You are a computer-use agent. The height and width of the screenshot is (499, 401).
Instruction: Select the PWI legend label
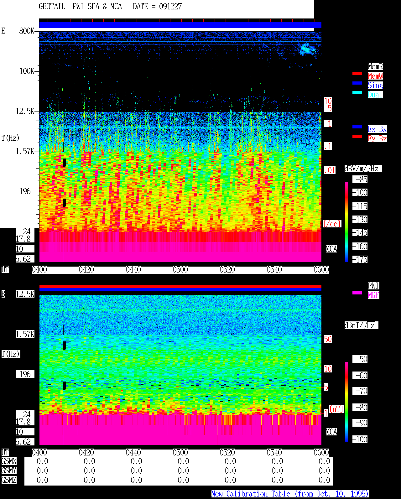coord(373,286)
